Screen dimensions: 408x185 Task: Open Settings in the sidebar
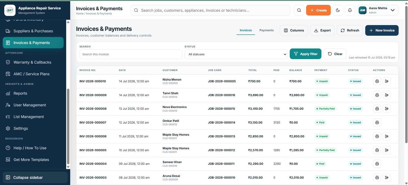click(33, 128)
